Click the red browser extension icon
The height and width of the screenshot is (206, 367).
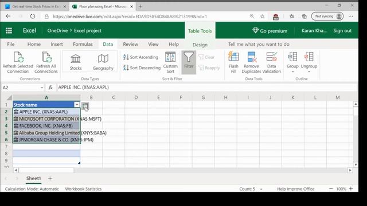click(276, 17)
